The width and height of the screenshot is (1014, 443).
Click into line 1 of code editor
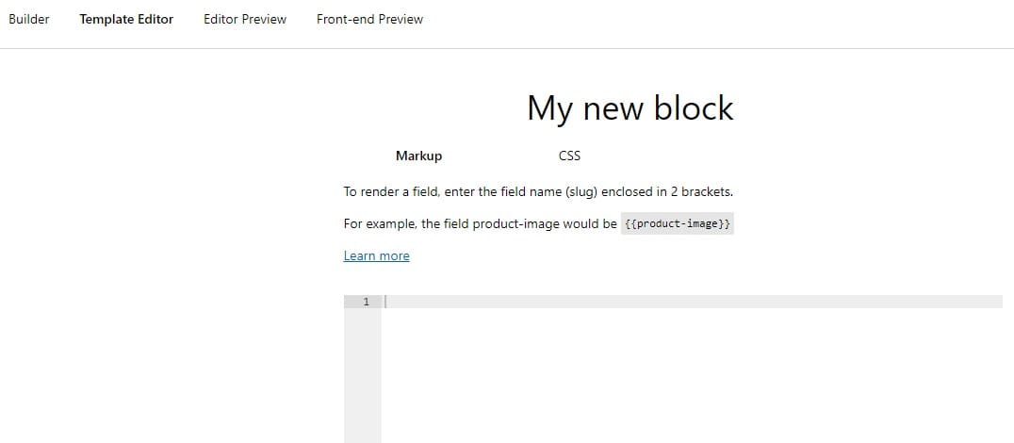point(692,302)
